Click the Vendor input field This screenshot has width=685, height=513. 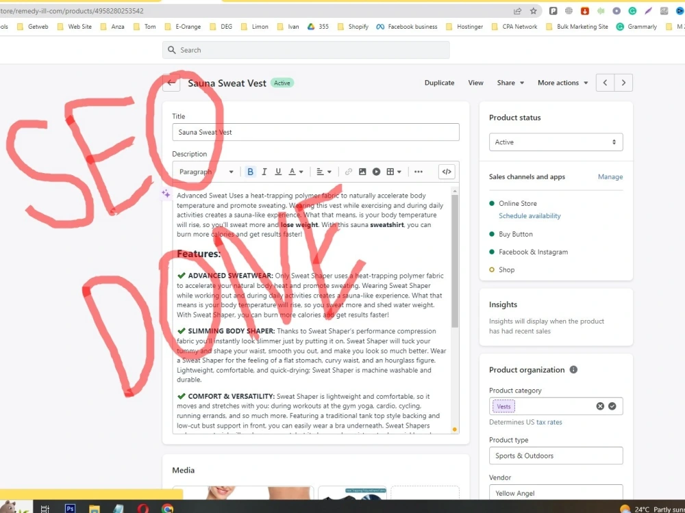click(556, 493)
